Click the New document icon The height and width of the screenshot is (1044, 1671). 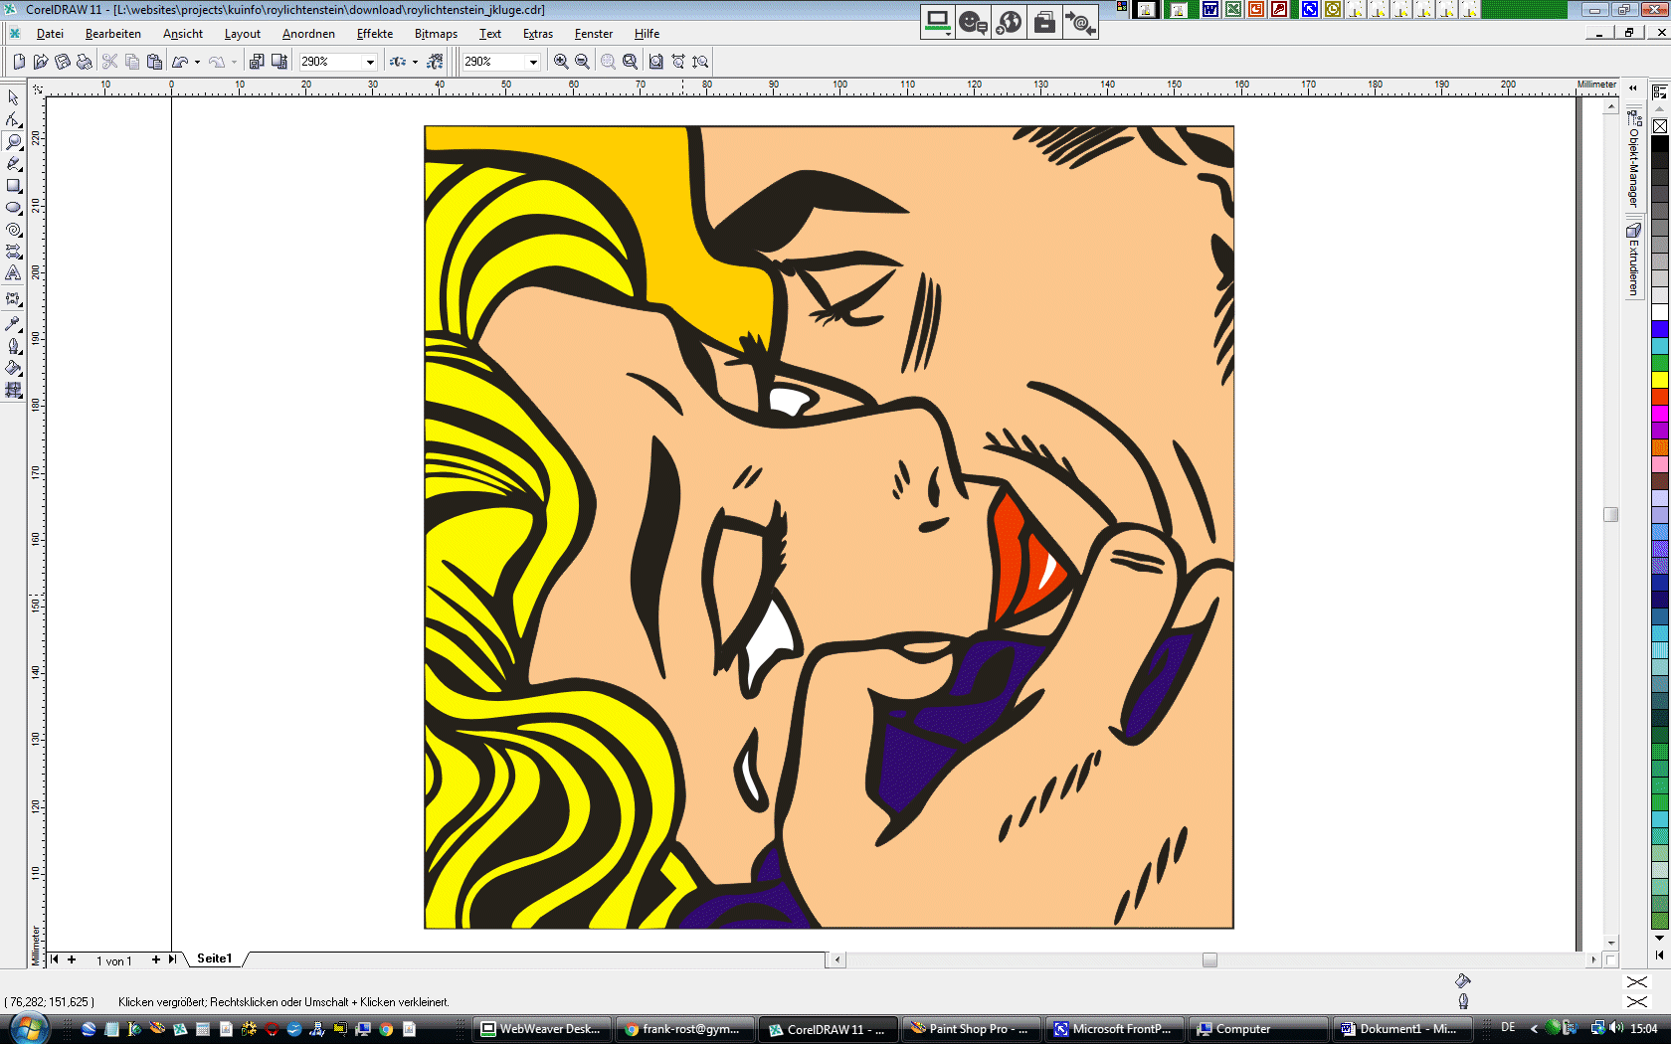19,62
